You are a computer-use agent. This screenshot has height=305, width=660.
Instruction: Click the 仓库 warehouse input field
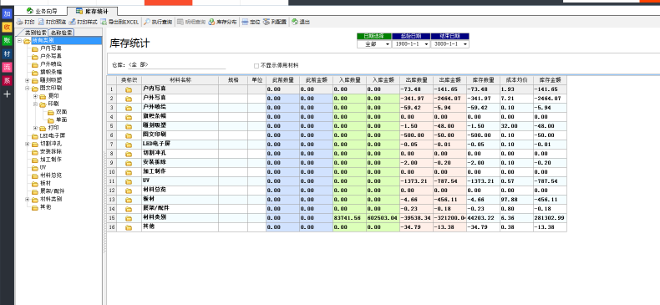177,65
